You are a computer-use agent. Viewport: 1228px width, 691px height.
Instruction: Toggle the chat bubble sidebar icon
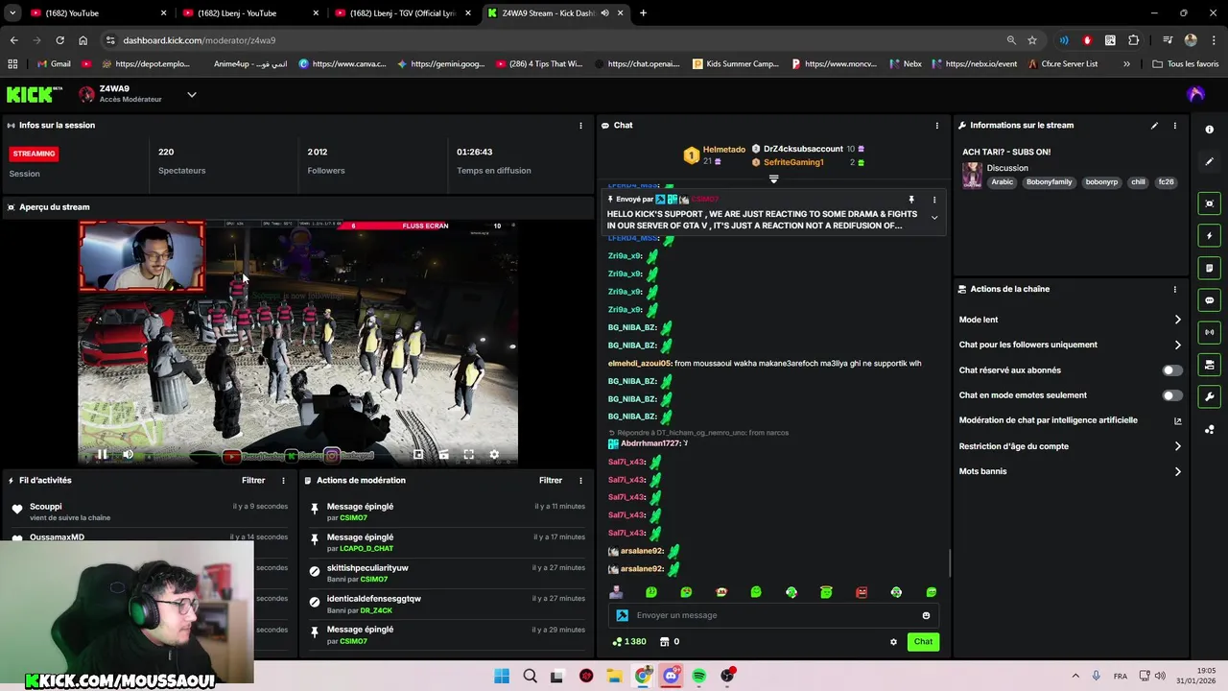pos(1209,300)
